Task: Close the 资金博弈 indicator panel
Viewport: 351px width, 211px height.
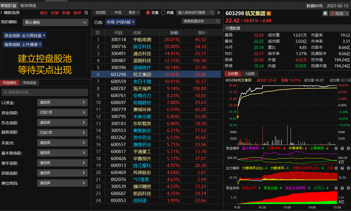Action: tap(348, 149)
